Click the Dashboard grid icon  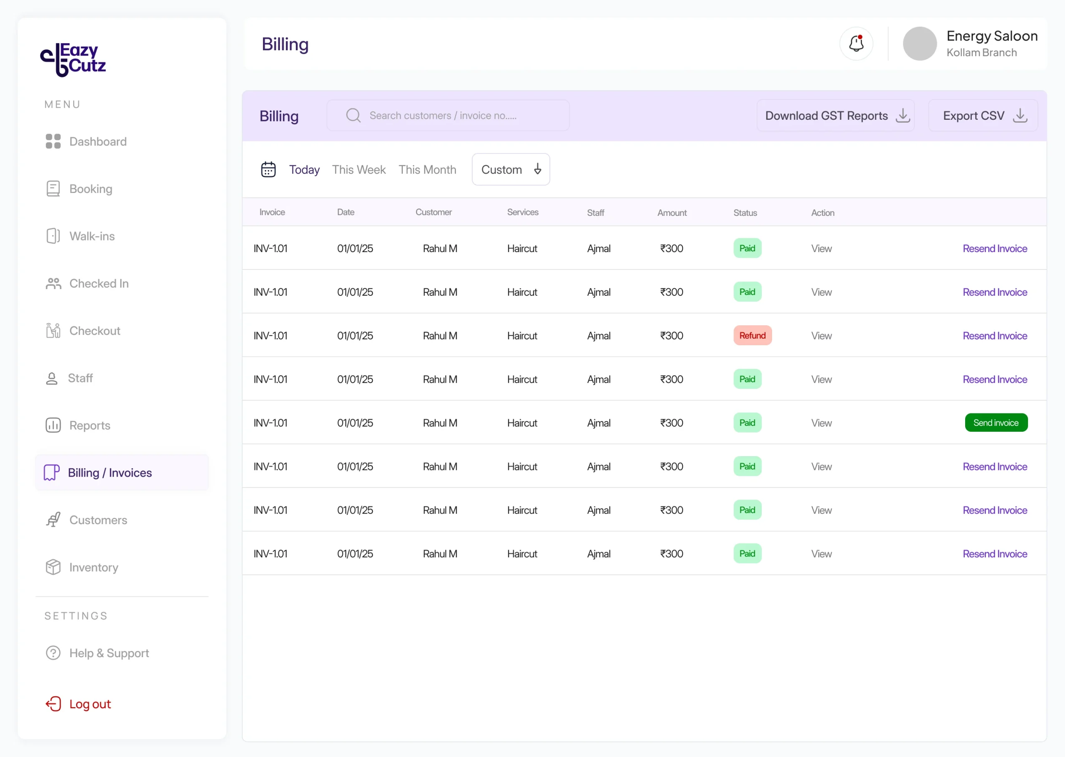click(53, 141)
